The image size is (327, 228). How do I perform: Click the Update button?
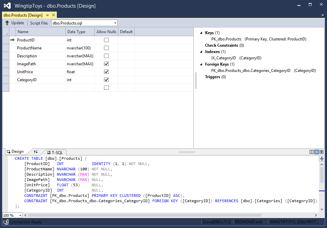(15, 23)
